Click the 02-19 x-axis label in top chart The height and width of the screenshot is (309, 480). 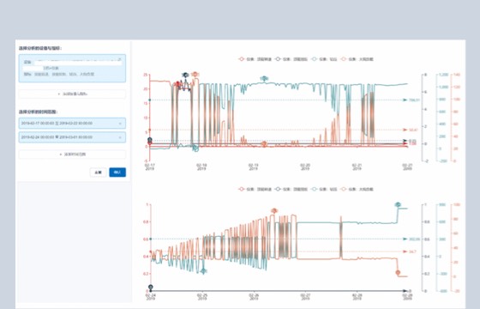[x=253, y=167]
